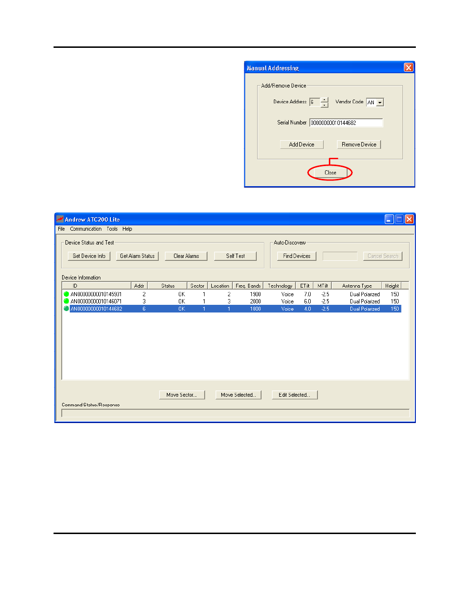Sort by the ETilt column header
Screen dimensions: 456x591
click(305, 286)
